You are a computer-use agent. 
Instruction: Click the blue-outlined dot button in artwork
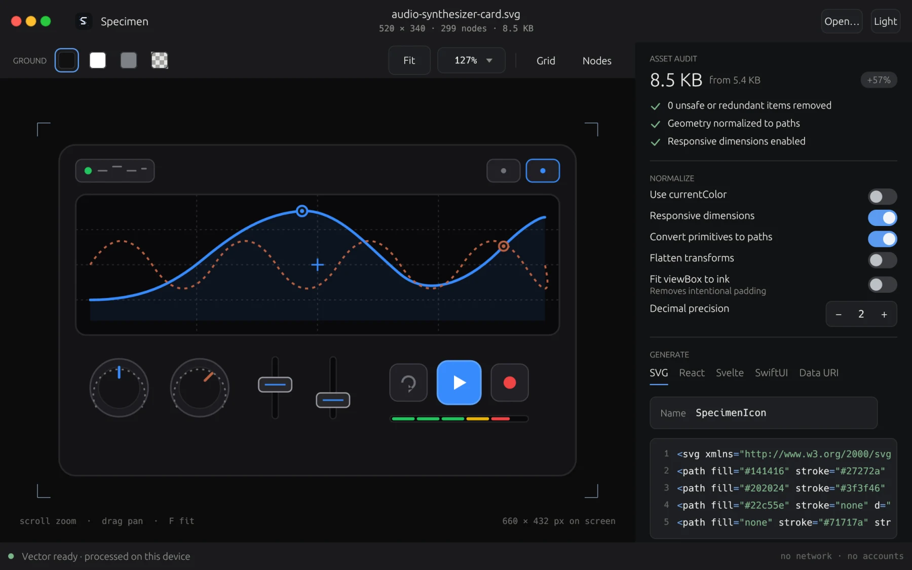click(x=543, y=171)
